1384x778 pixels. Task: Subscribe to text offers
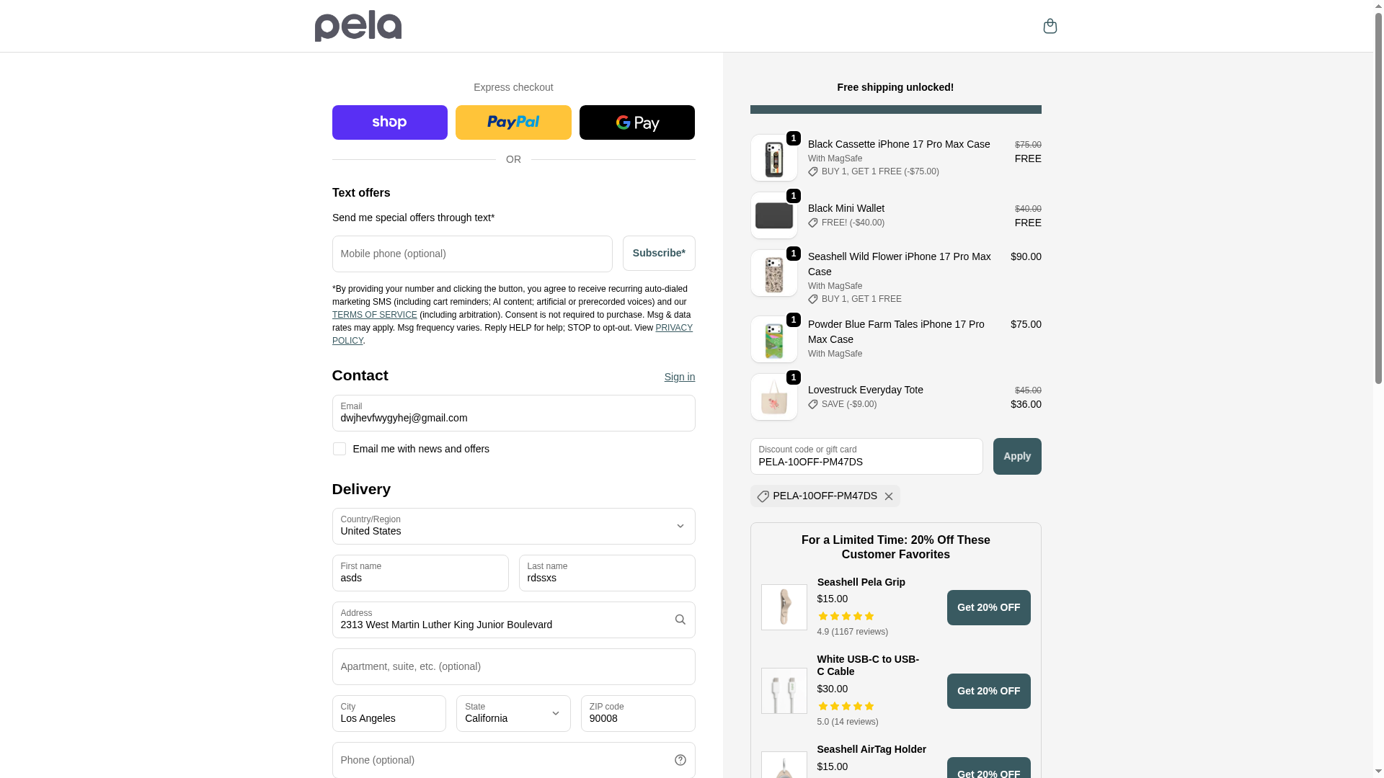[x=658, y=254]
